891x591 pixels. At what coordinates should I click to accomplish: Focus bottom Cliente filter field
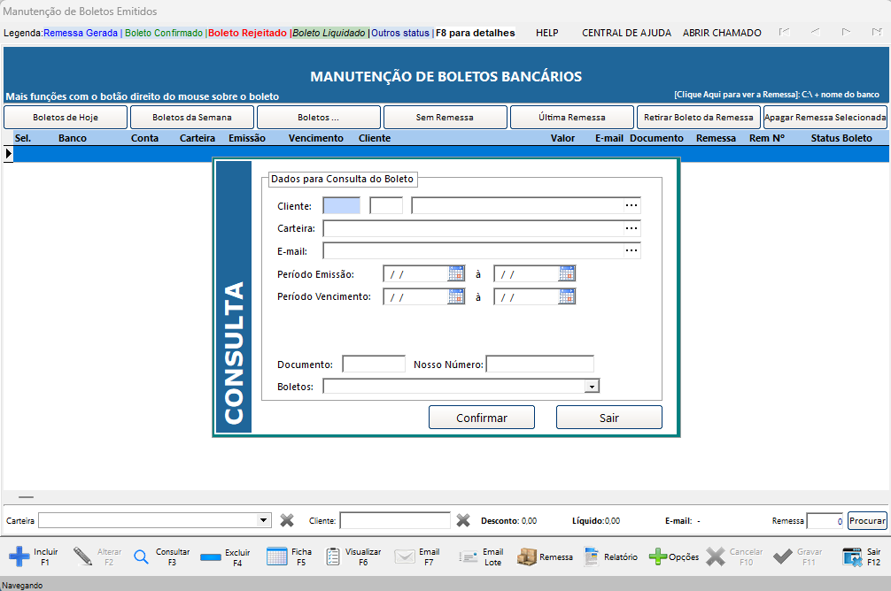(x=396, y=520)
